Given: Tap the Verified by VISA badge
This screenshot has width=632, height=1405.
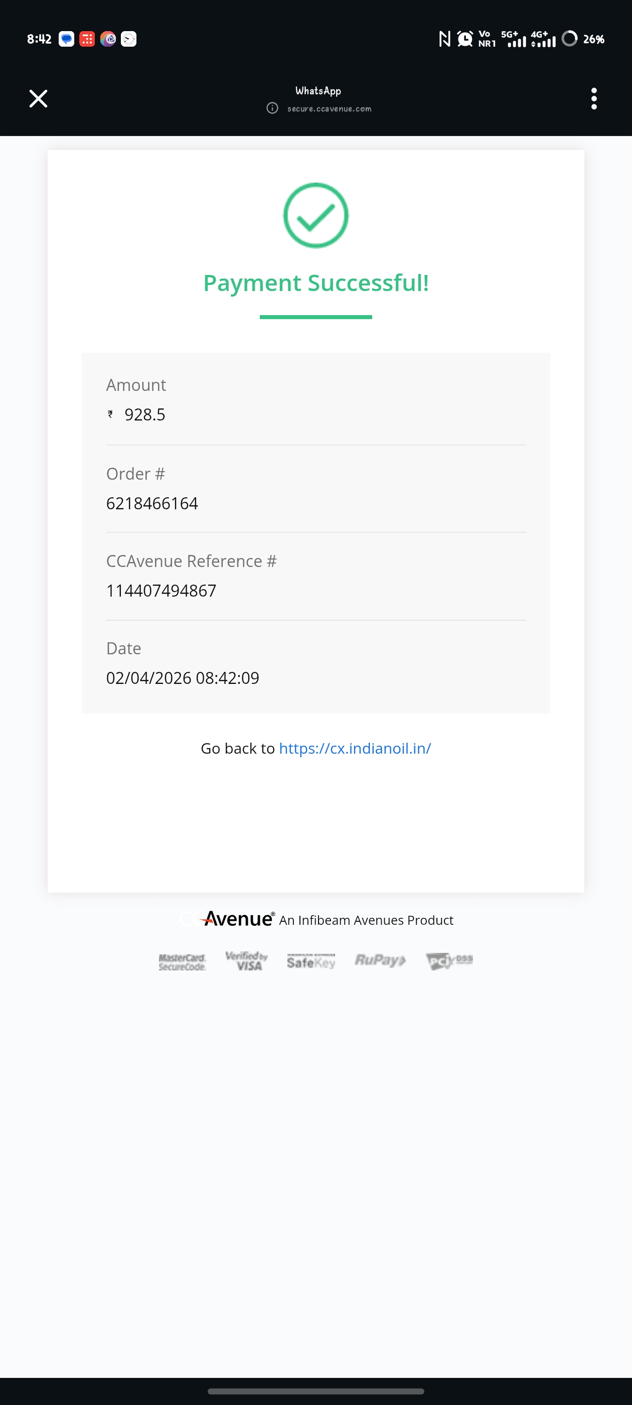Looking at the screenshot, I should pos(246,960).
